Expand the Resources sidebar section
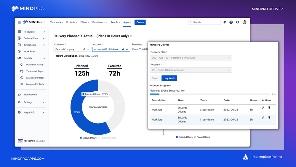Screen dimensions: 296x167 [44, 32]
